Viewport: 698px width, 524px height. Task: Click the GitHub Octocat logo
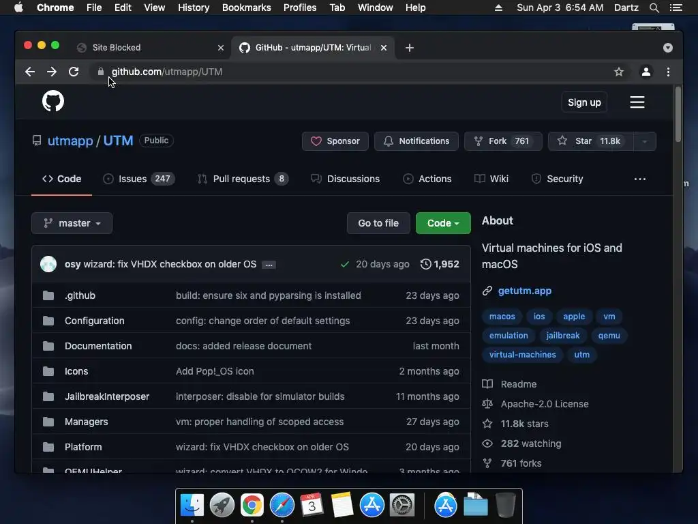coord(53,101)
